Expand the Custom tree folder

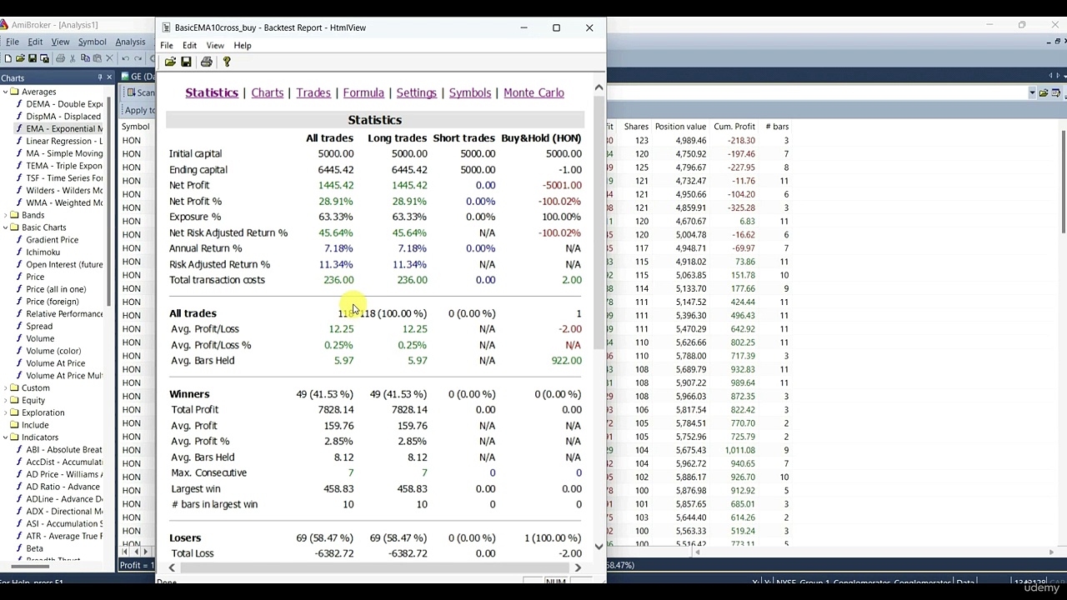(x=4, y=388)
